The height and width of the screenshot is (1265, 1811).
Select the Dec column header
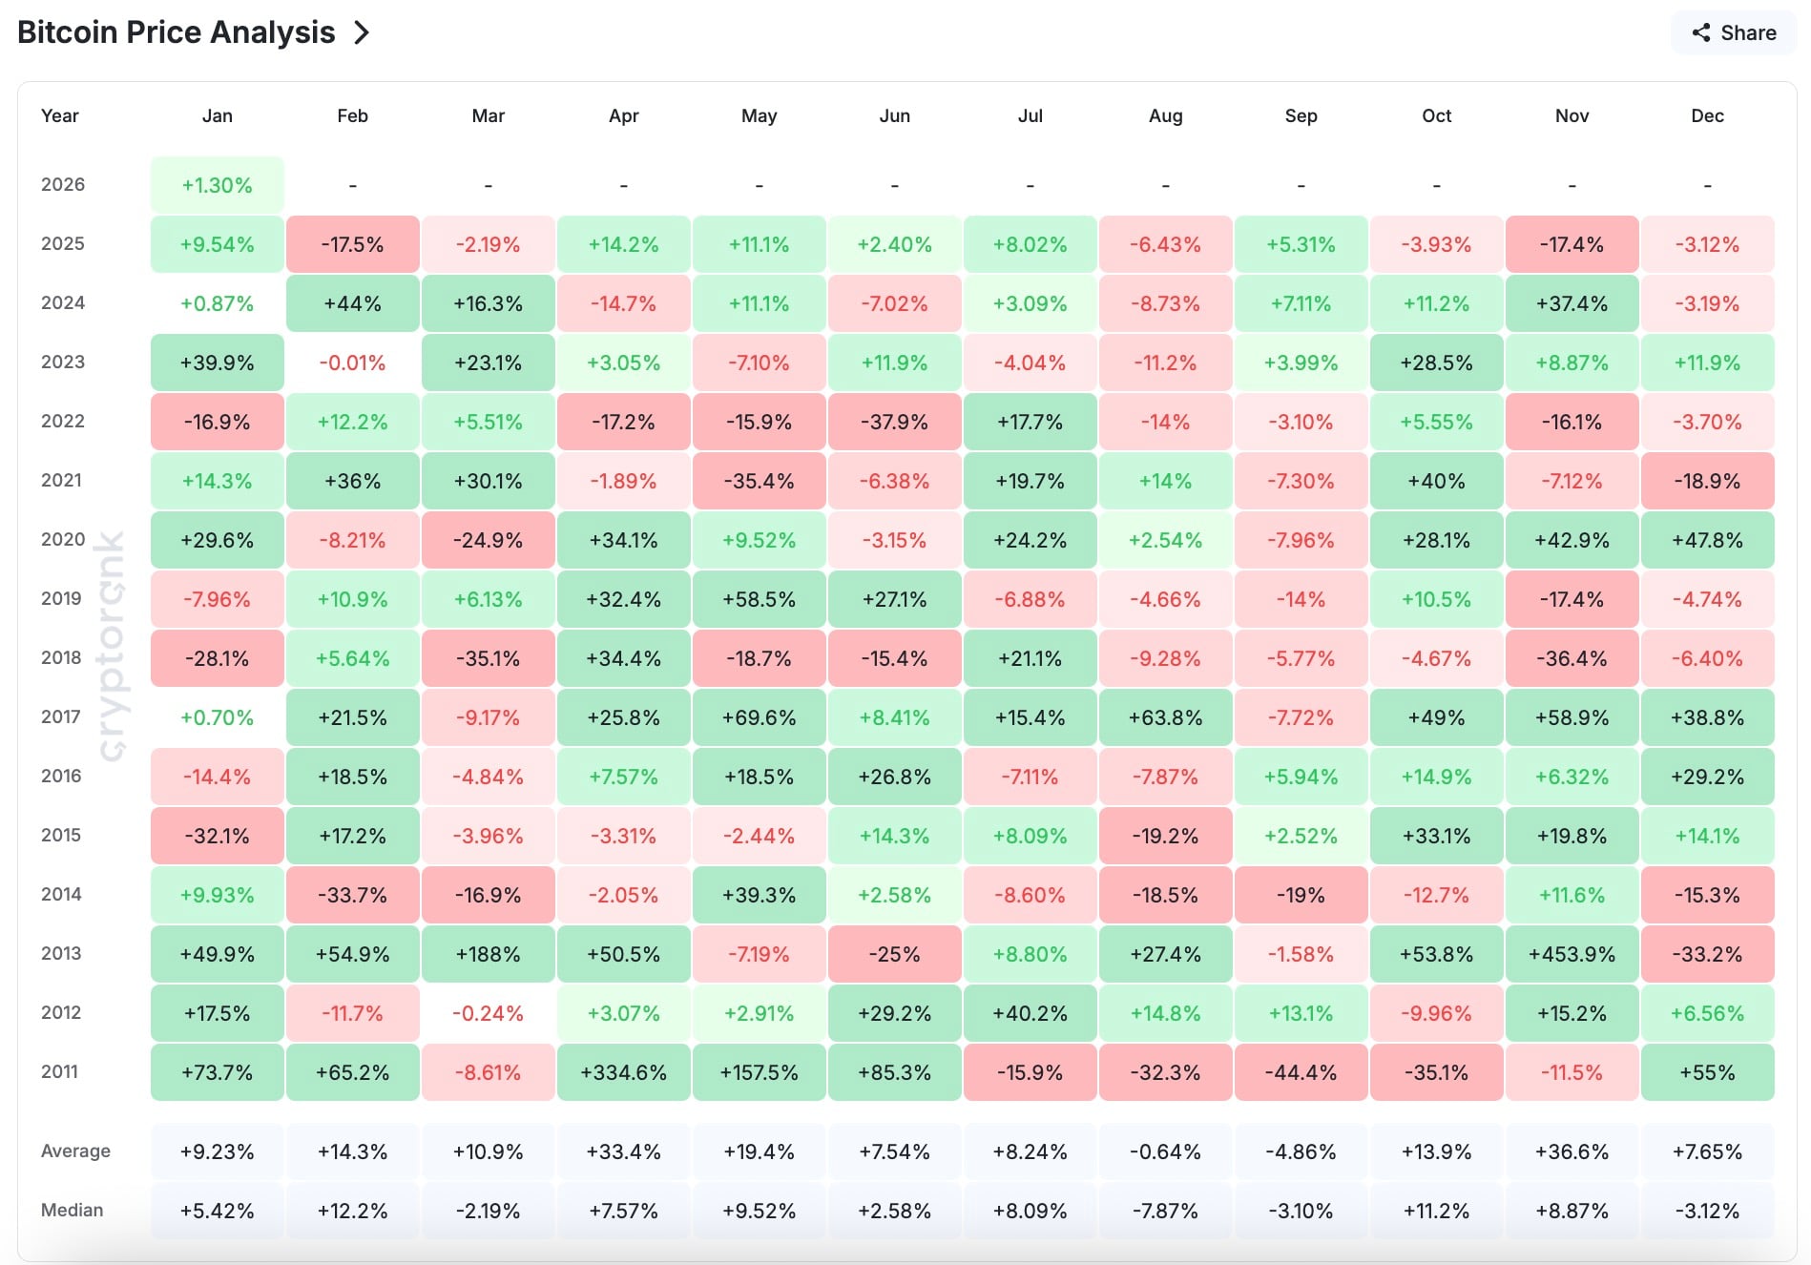click(1707, 116)
